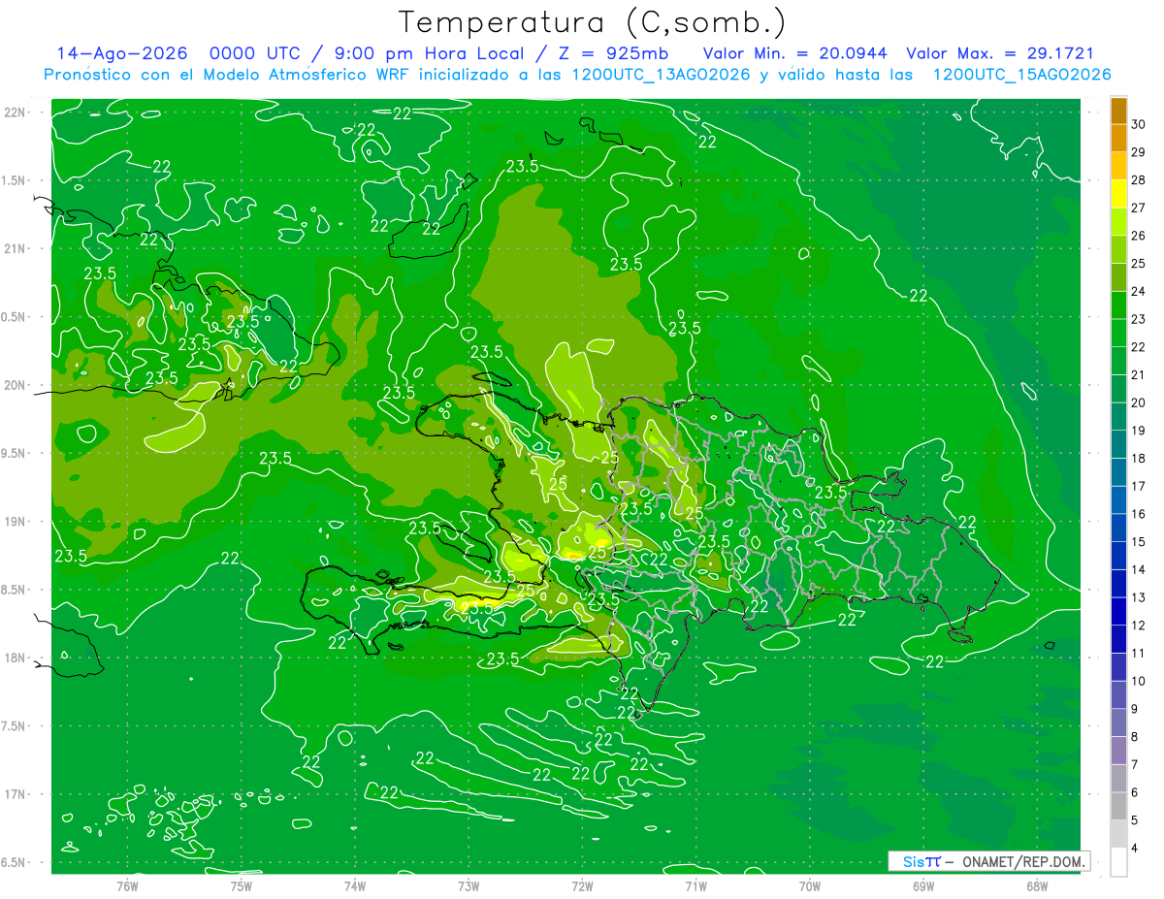This screenshot has width=1164, height=899.
Task: Click the blue color bar swatch between 14 and 15
Action: click(1118, 556)
